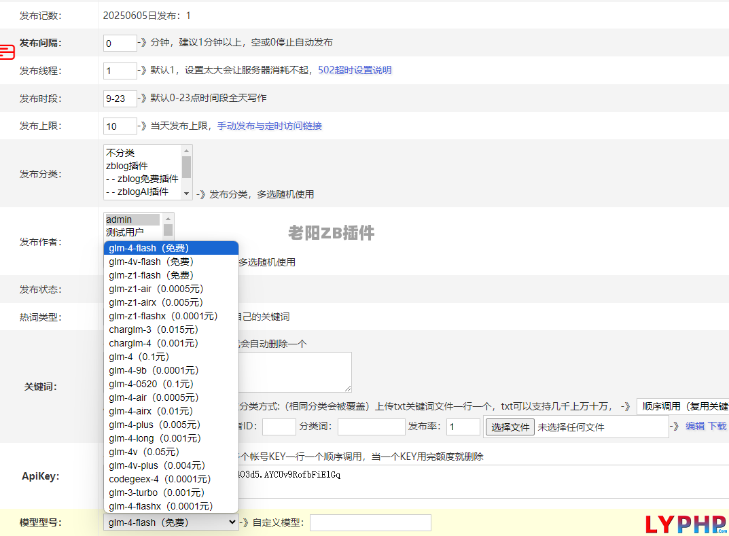Image resolution: width=729 pixels, height=536 pixels.
Task: Open 顺序调用 keyword order dropdown
Action: pos(683,406)
